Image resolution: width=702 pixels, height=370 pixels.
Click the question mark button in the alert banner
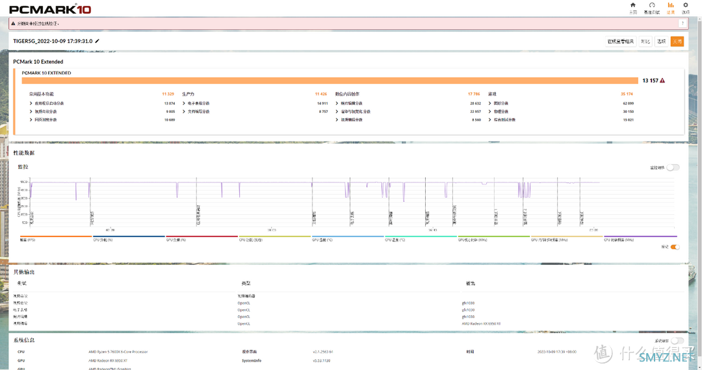point(682,23)
